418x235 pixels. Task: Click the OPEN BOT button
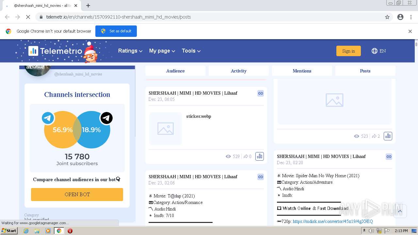tap(77, 195)
